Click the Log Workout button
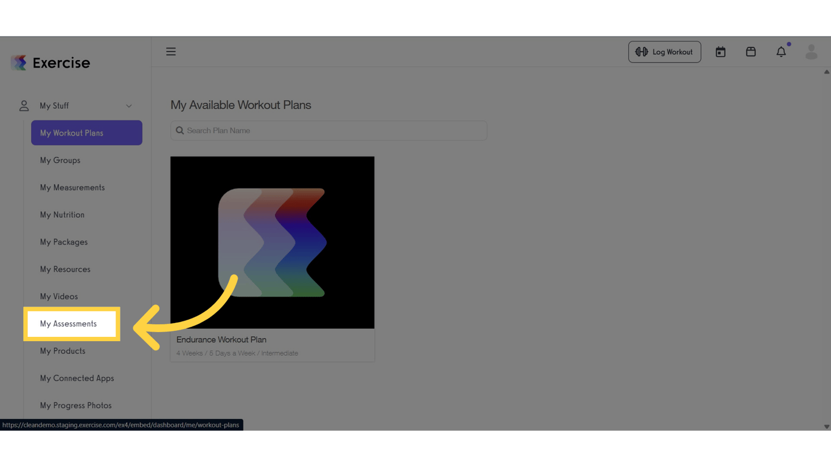The height and width of the screenshot is (467, 831). (x=664, y=52)
